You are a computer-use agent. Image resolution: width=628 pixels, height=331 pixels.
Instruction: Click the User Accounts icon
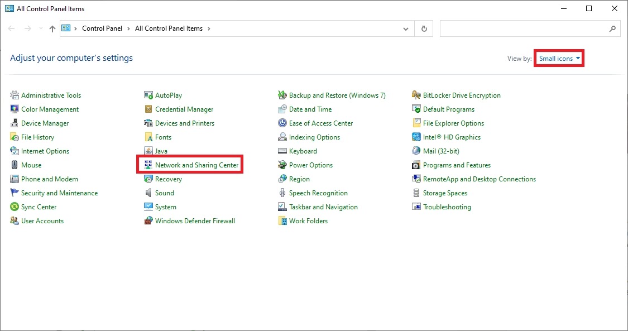pos(15,221)
